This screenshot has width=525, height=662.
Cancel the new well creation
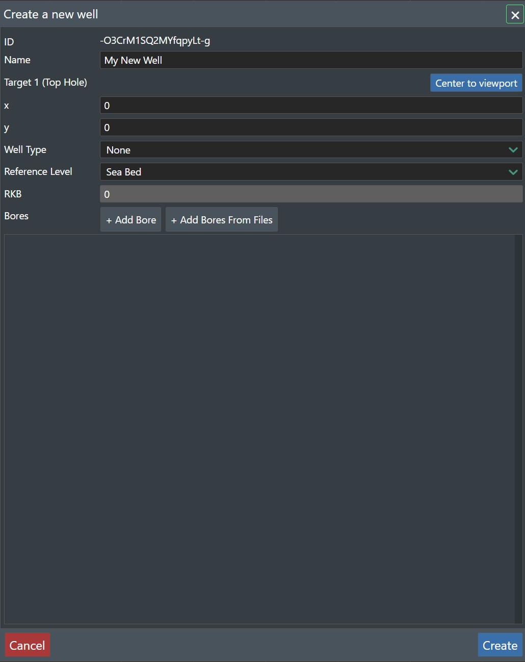28,645
